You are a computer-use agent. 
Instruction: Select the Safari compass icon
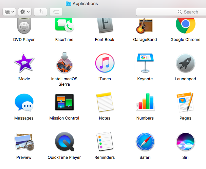[145, 142]
